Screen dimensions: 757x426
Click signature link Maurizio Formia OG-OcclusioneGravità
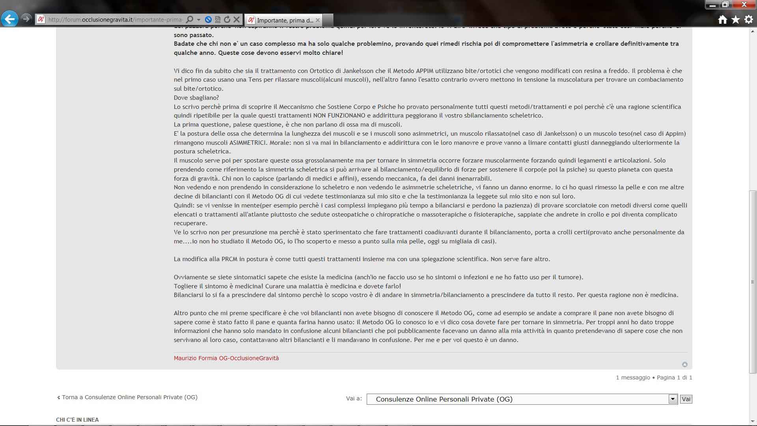[x=226, y=358]
